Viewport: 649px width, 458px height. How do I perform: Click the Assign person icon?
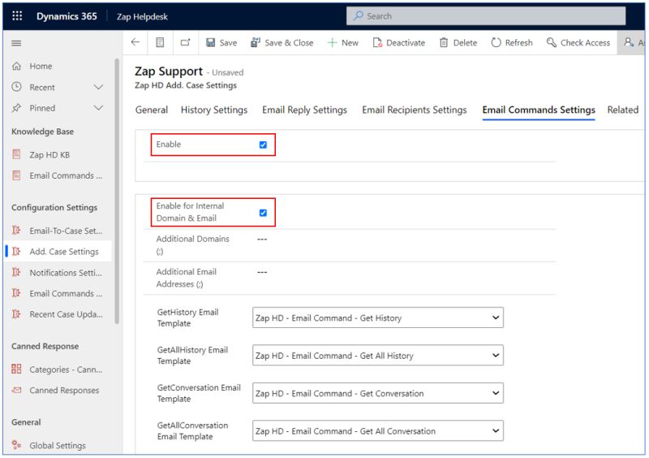pos(629,42)
